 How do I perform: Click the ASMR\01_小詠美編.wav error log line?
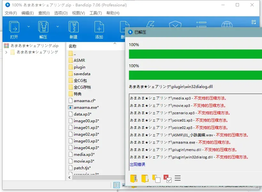point(189,135)
